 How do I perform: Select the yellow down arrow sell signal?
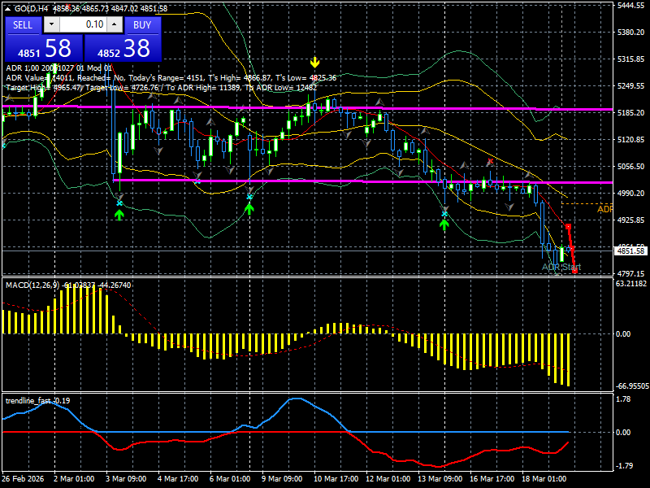315,63
